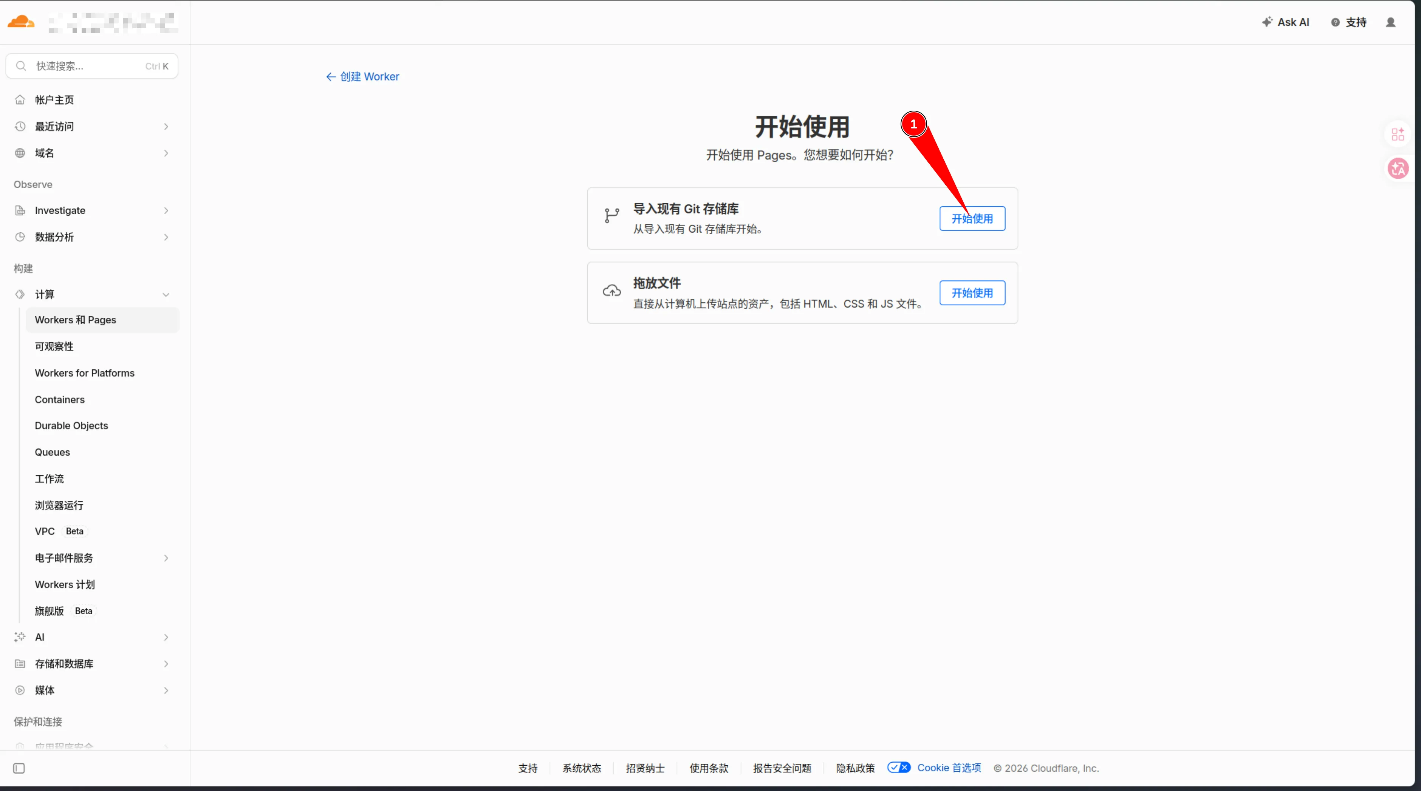Screen dimensions: 1421x791
Task: Click the Investigate icon
Action: (20, 210)
